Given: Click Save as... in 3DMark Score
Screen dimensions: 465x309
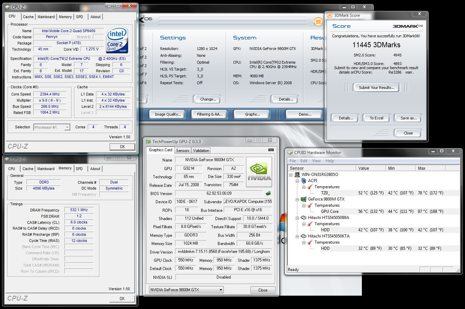Looking at the screenshot, I should tap(408, 118).
